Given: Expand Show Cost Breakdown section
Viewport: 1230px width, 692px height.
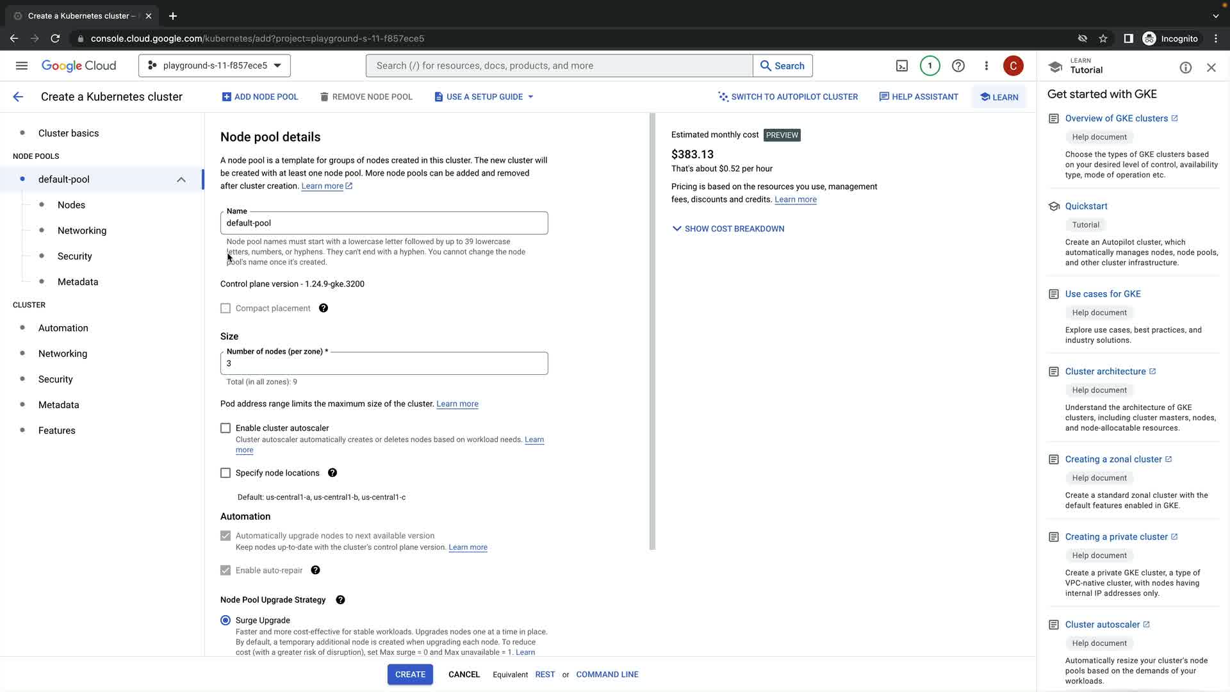Looking at the screenshot, I should 728,229.
